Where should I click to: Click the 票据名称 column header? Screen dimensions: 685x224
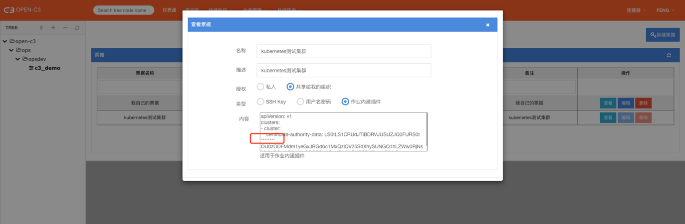coord(145,73)
